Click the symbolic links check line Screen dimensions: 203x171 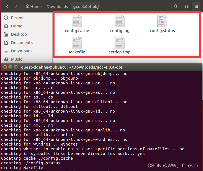click(x=73, y=154)
